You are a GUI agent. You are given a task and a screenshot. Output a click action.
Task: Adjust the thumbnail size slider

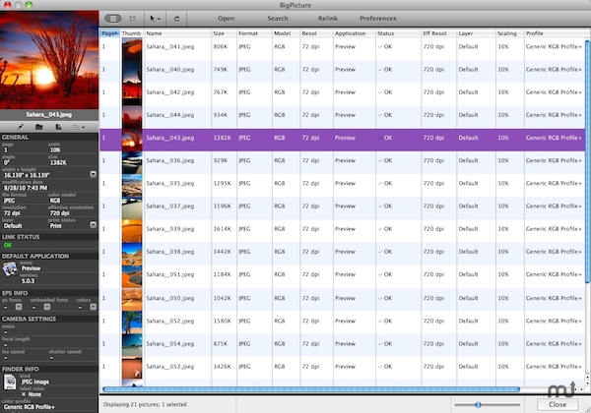point(477,404)
